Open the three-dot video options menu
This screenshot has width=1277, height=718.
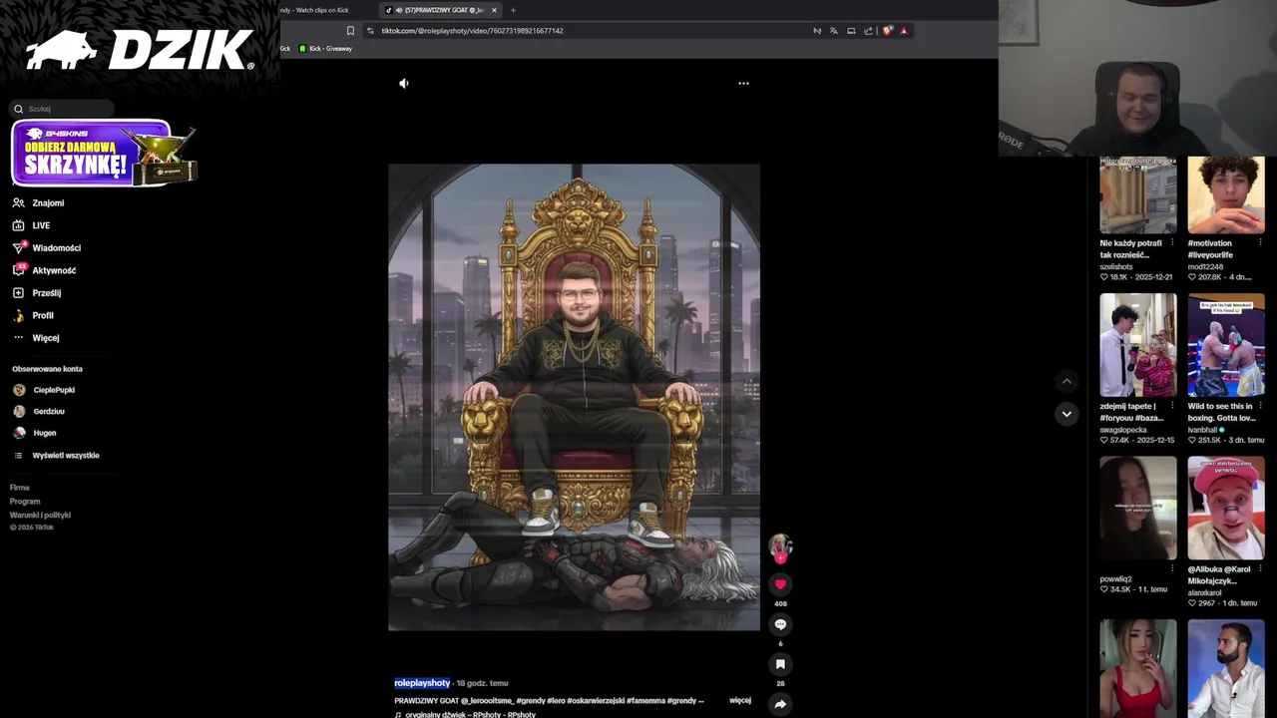click(x=743, y=84)
